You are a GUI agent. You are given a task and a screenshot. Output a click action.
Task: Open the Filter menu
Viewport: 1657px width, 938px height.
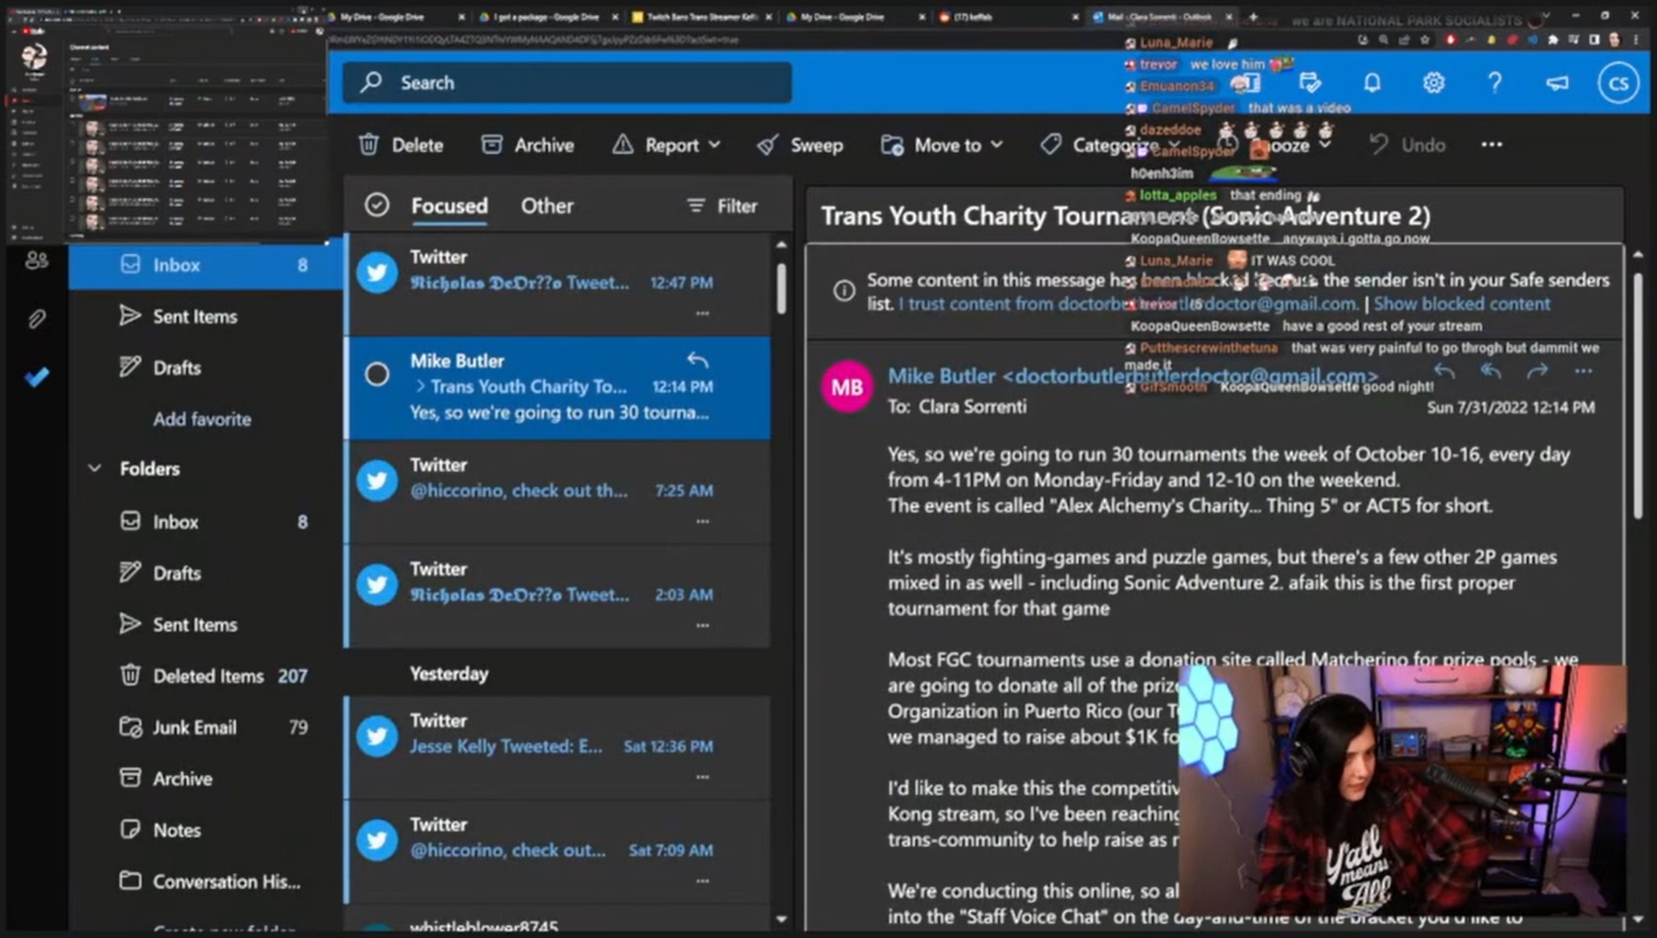pyautogui.click(x=721, y=206)
